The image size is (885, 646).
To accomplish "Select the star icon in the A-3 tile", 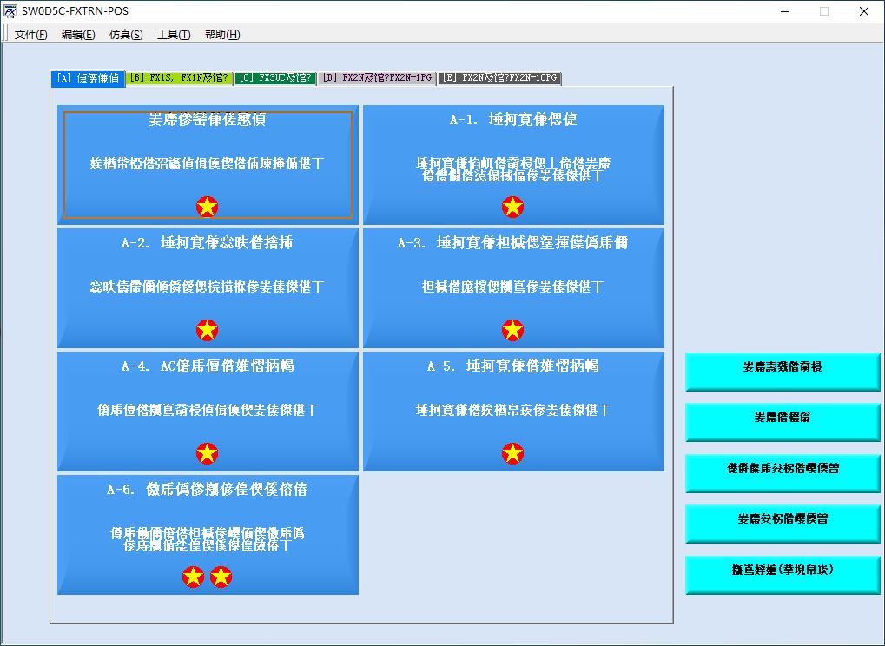I will tap(512, 330).
